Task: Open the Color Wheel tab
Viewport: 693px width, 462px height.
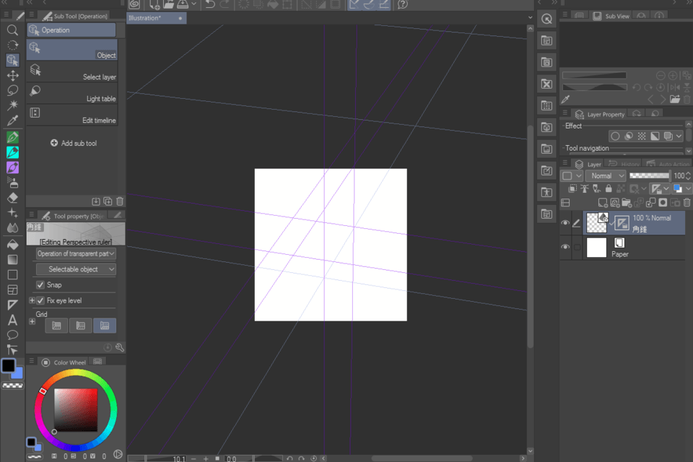Action: [64, 362]
